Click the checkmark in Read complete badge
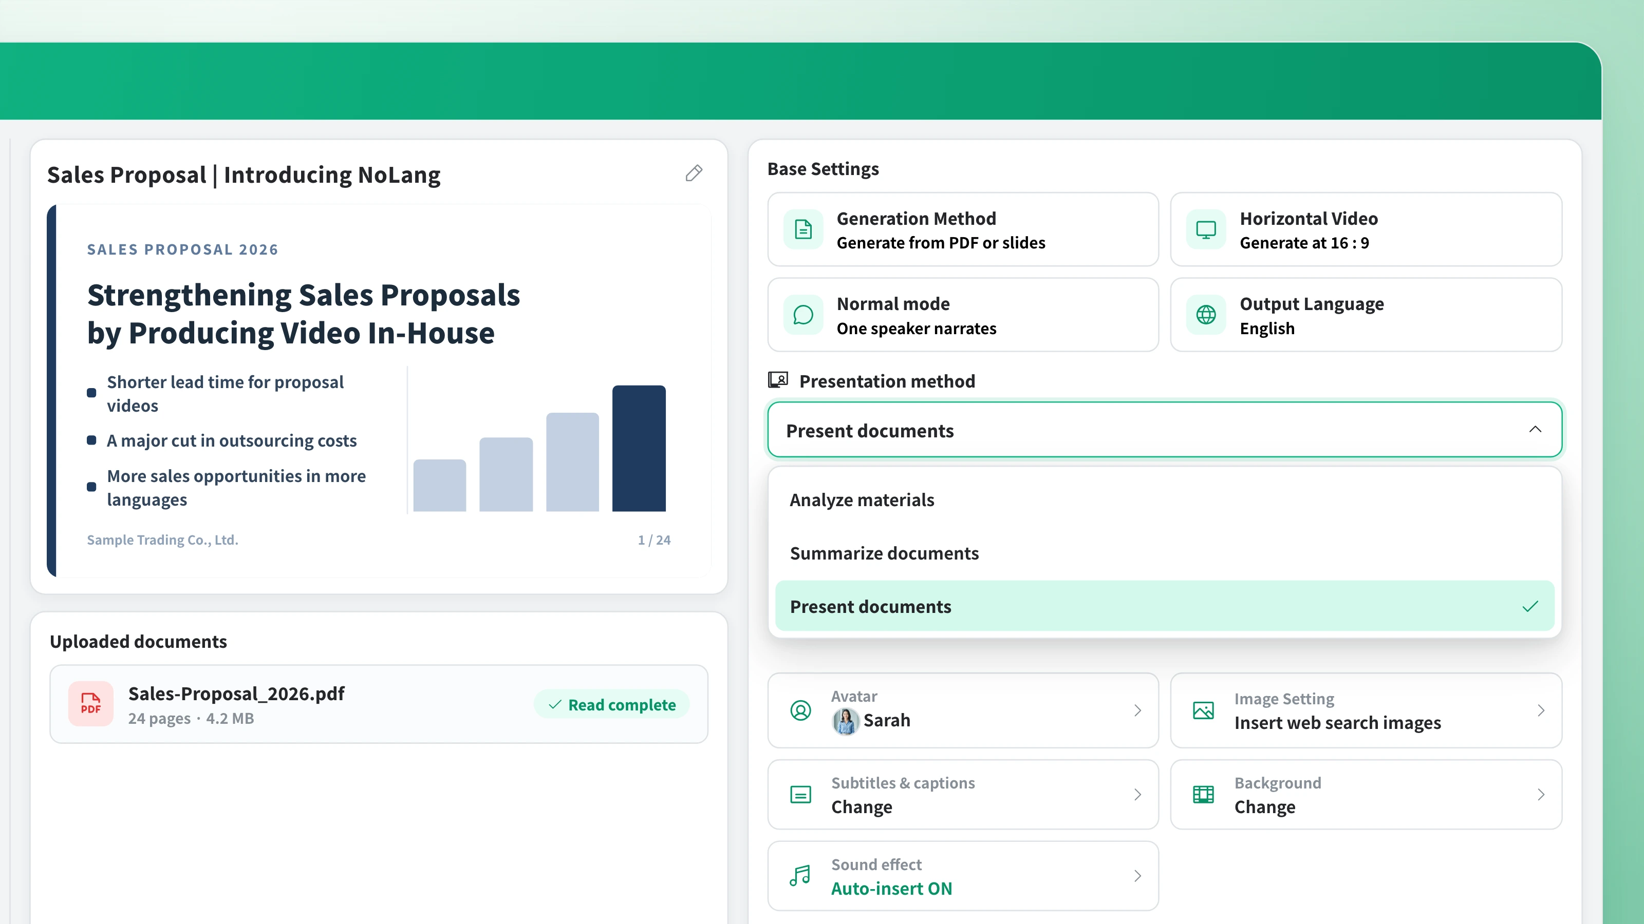 [x=555, y=705]
